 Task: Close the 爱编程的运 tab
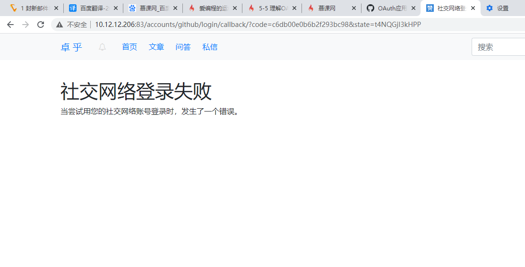235,8
